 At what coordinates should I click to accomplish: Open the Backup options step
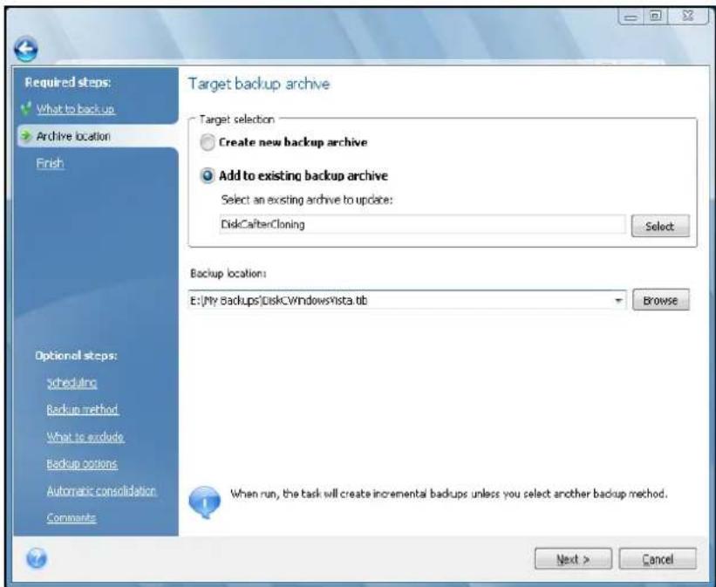pos(82,464)
